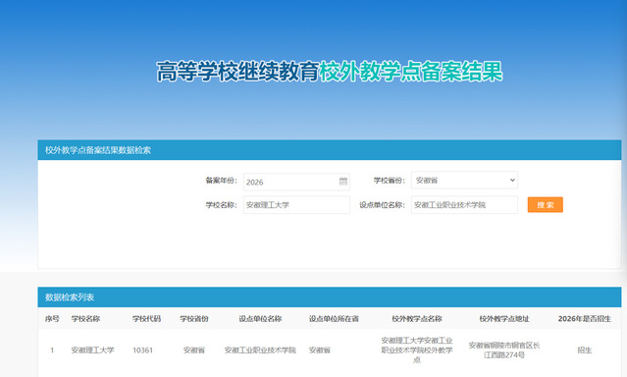Click the page title 高等学校继续教育校外教学点备案结果
Screen dimensions: 627x377
coord(329,72)
